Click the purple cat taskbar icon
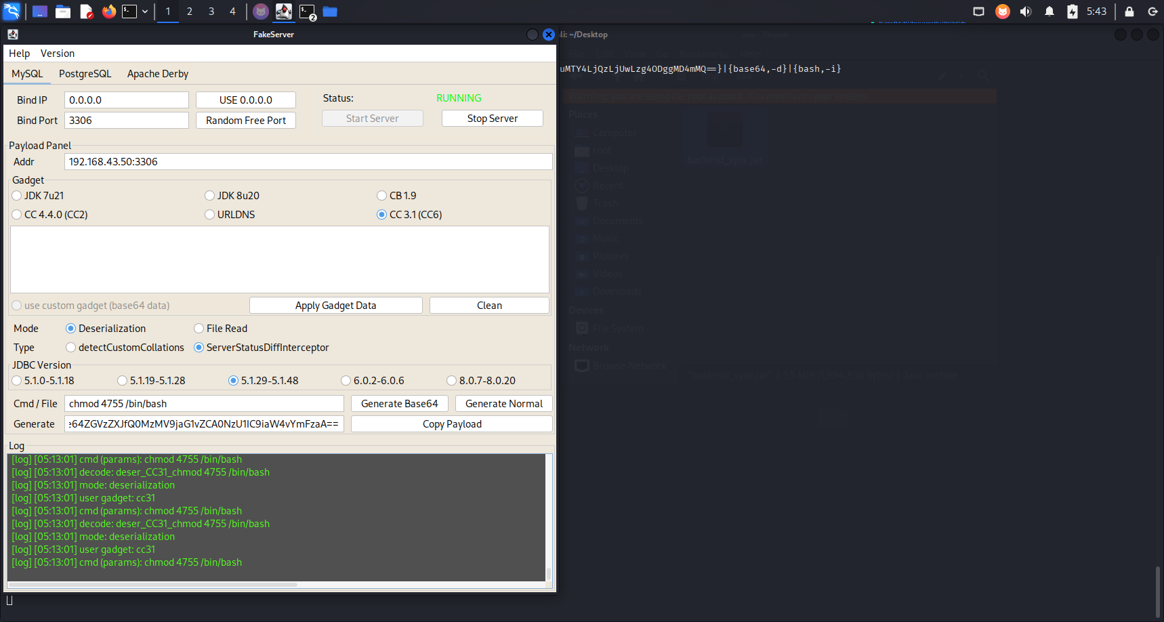The width and height of the screenshot is (1164, 622). tap(261, 12)
